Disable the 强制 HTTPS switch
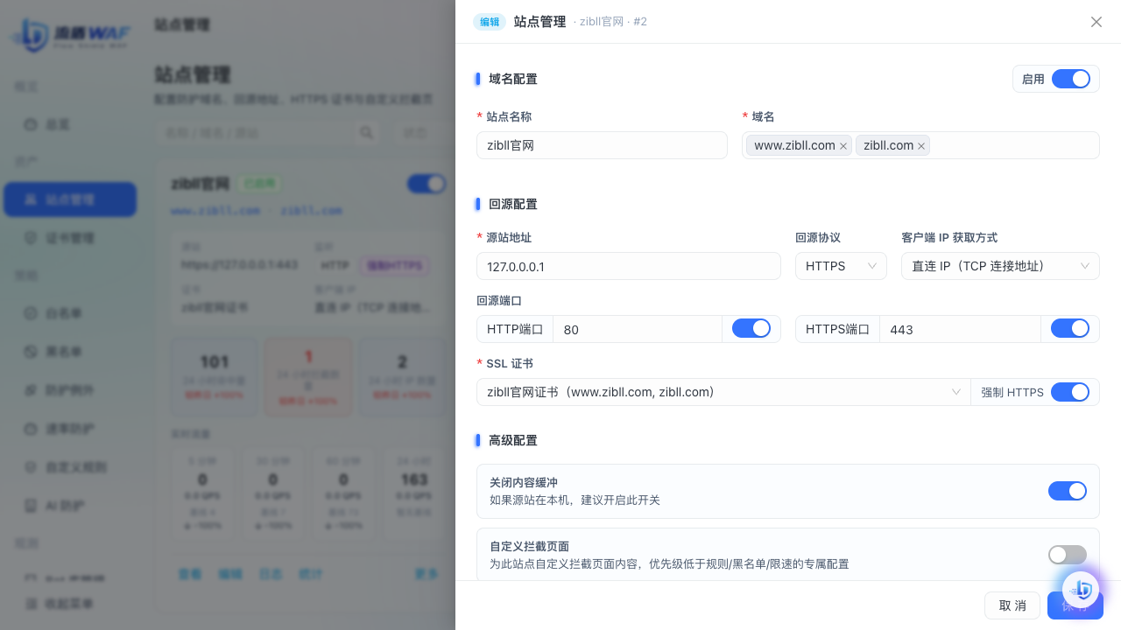Screen dimensions: 1121x630 [1070, 391]
